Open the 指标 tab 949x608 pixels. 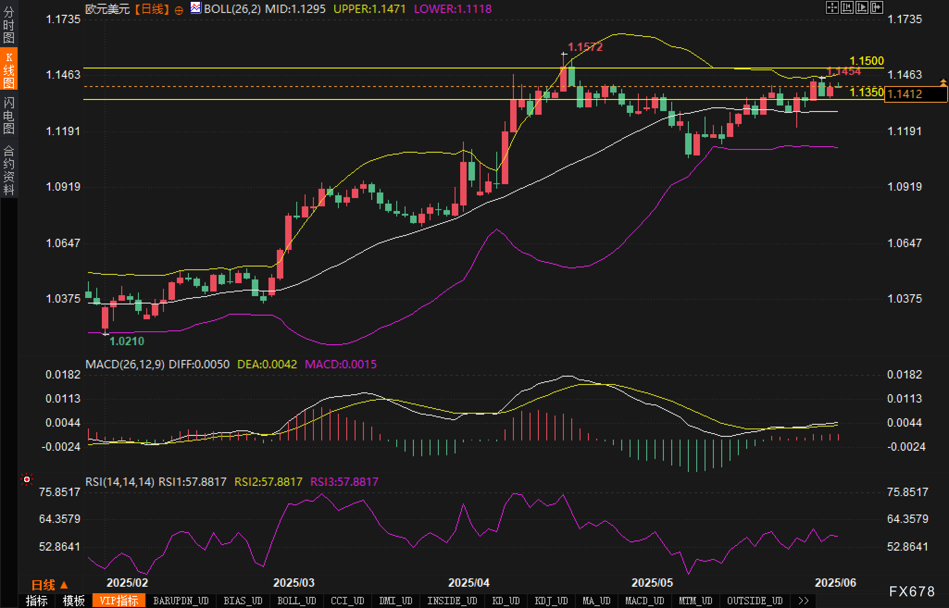tap(37, 601)
